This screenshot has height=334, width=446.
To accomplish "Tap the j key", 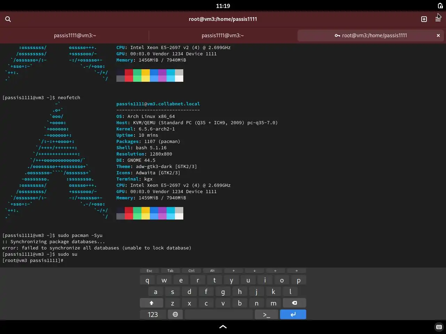I will [256, 292].
